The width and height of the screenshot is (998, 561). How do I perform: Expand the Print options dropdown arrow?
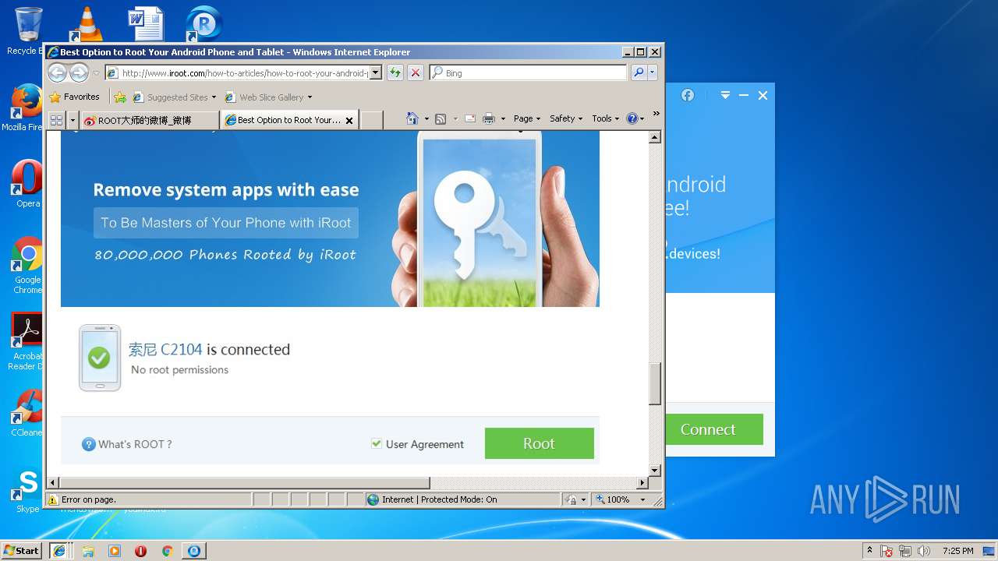pyautogui.click(x=503, y=118)
